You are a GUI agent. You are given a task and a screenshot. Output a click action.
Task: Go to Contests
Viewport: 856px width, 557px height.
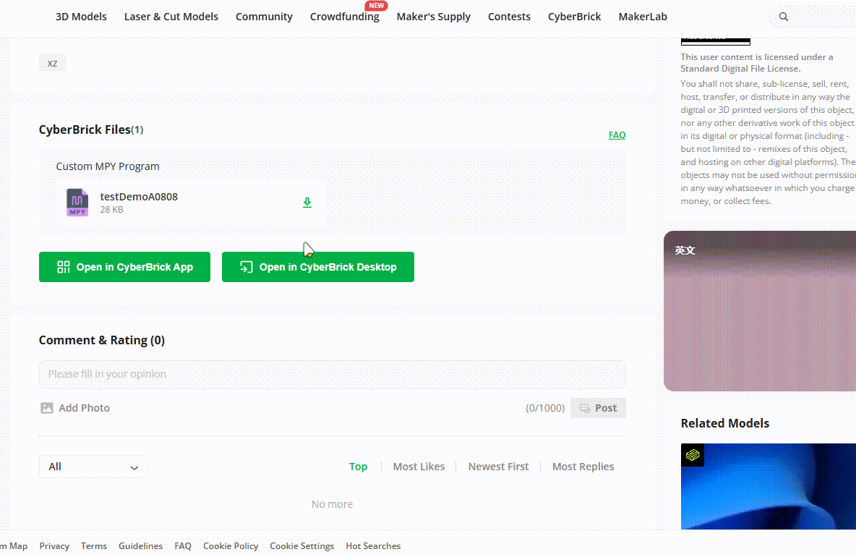click(x=510, y=17)
